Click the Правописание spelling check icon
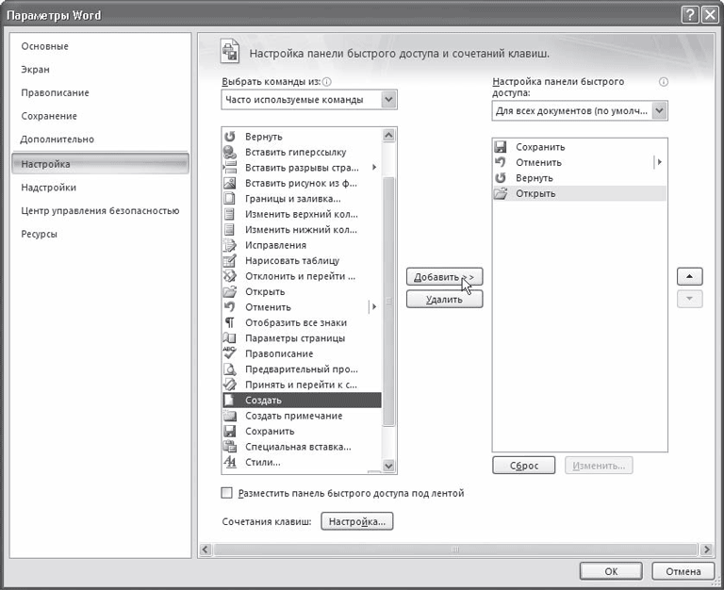 [x=229, y=353]
